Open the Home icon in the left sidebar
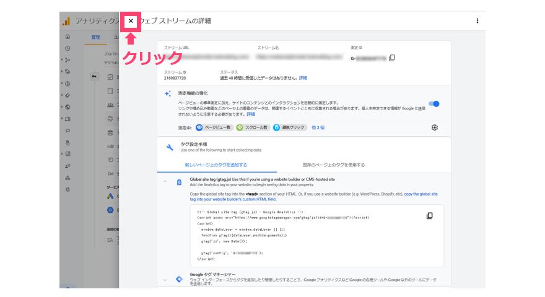Viewport: 545px width, 297px height. point(68,37)
